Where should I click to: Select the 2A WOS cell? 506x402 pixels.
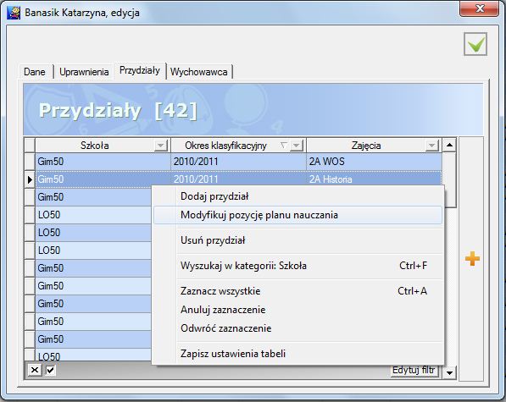[x=374, y=162]
